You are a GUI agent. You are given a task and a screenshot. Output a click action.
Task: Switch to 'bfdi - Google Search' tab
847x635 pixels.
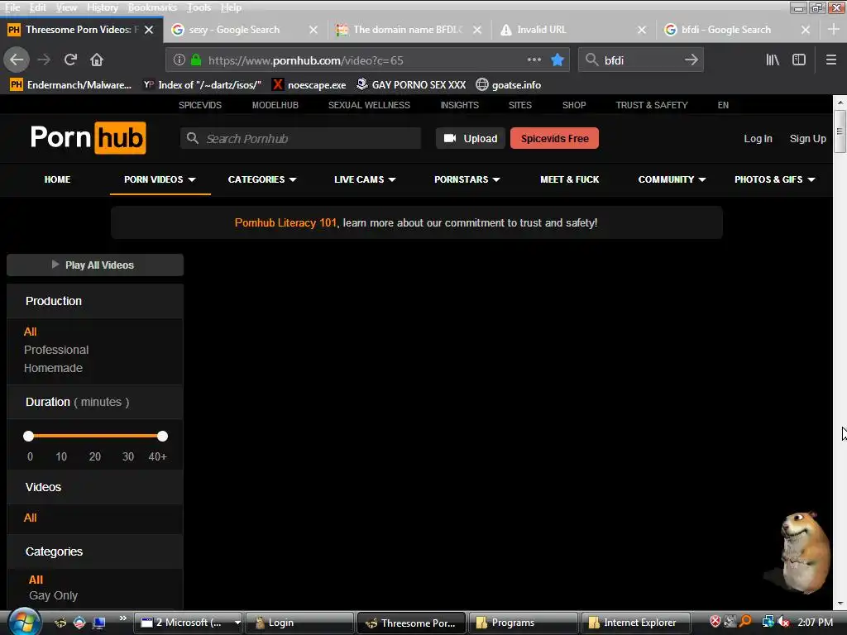coord(727,30)
